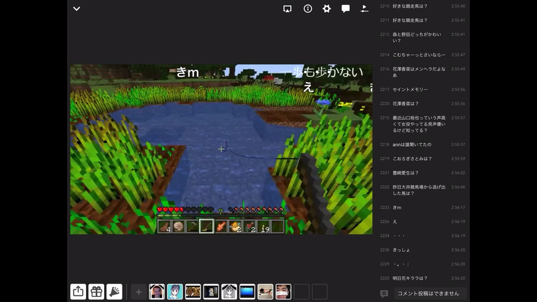Select the brown bread-like item thumbnail
Image resolution: width=537 pixels, height=302 pixels.
coord(193,292)
